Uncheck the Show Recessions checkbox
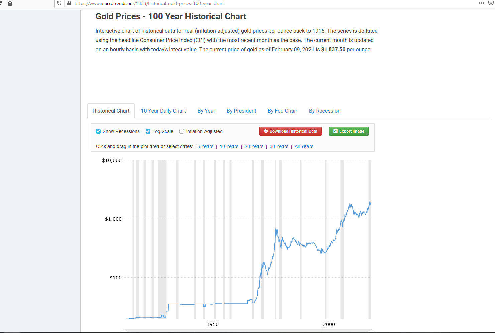The height and width of the screenshot is (333, 495). [x=98, y=131]
